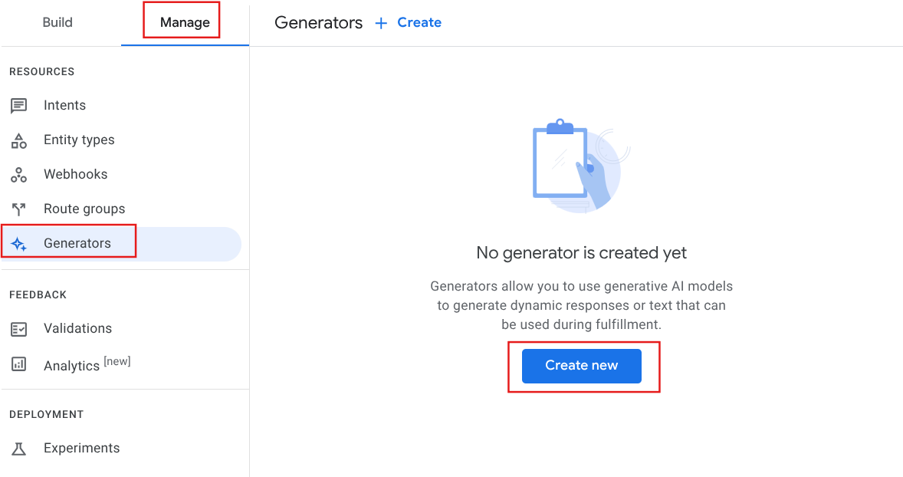Click the FEEDBACK section label
Viewport: 903px width, 477px height.
(x=38, y=295)
